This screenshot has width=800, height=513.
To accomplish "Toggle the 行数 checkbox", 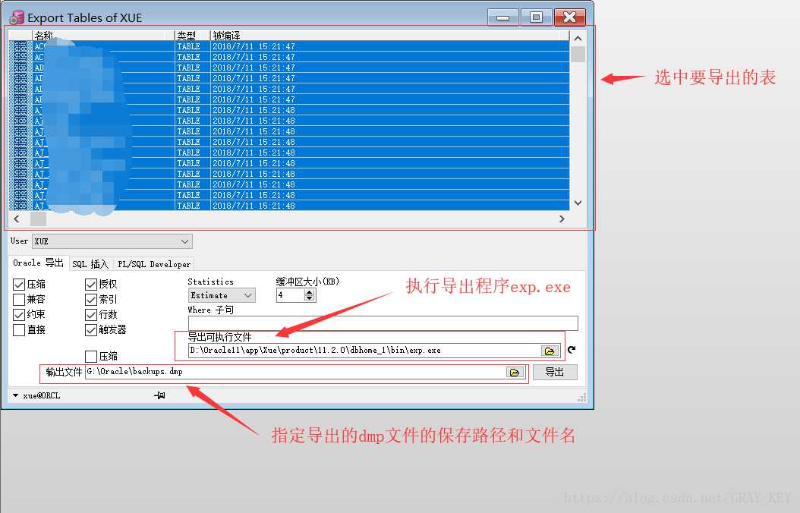I will tap(91, 315).
